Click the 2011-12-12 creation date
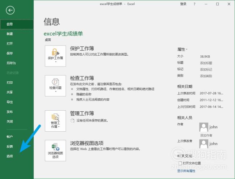Screen dimensions: 235x179 click(211, 100)
